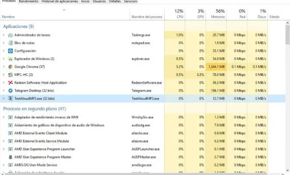Click the AUEPMaster.exe process name

[144, 157]
